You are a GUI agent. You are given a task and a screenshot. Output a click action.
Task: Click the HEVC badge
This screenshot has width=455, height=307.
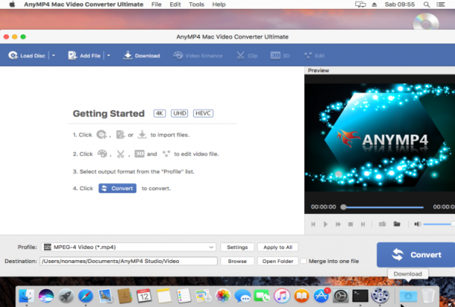point(203,113)
